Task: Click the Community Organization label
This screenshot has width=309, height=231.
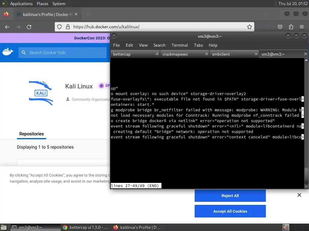Action: coord(91,99)
